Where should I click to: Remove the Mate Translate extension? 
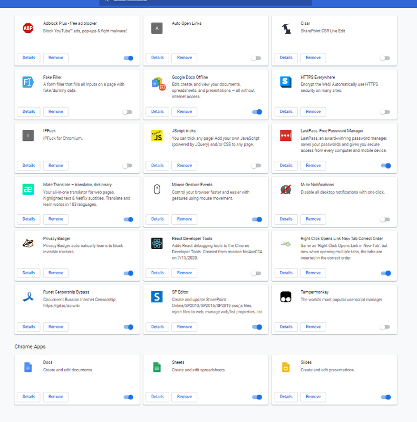tap(56, 219)
